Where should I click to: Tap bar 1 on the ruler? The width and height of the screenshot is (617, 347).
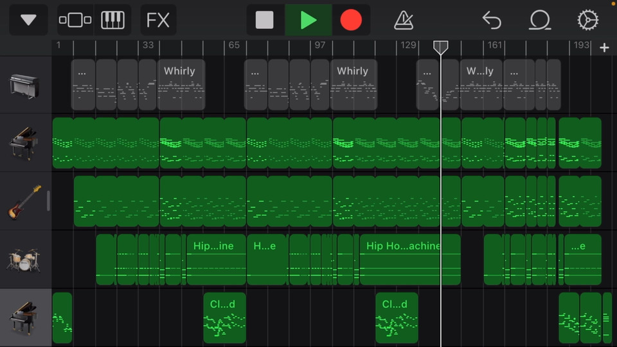[x=58, y=45]
